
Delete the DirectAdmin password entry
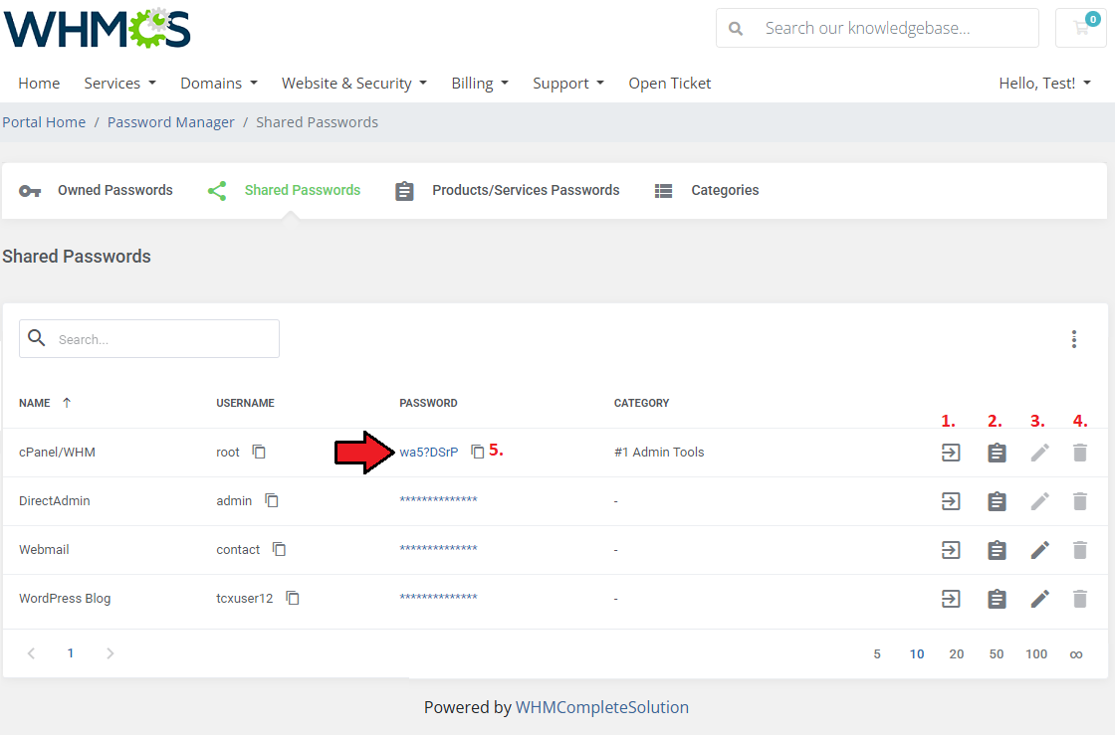tap(1080, 501)
